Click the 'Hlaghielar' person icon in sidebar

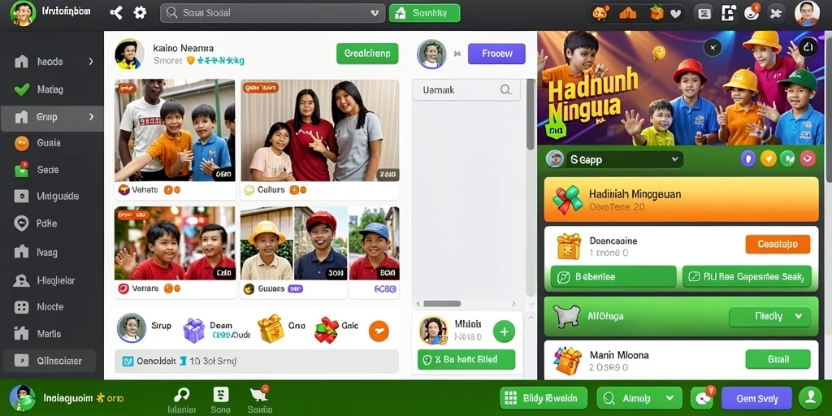[21, 280]
